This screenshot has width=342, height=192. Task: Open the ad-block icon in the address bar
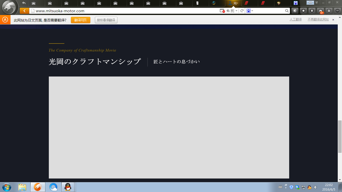click(x=222, y=11)
